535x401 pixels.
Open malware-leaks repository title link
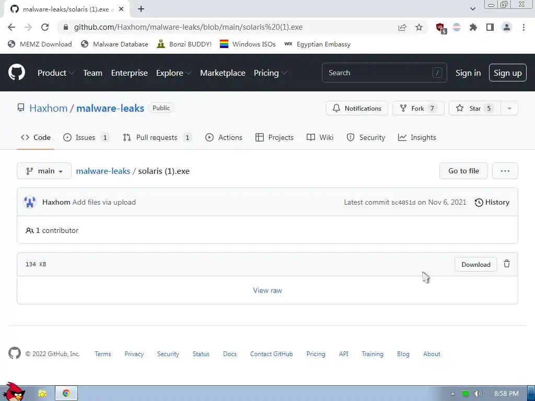pos(110,108)
